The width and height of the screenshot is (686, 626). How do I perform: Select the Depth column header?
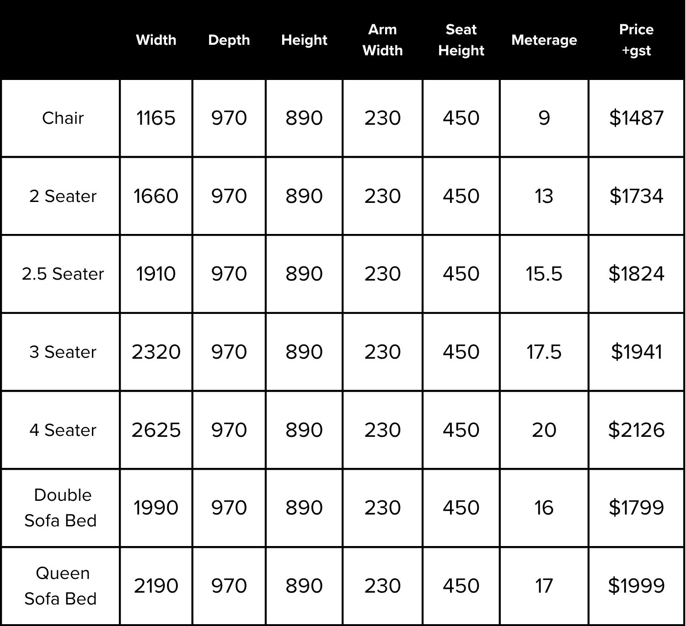point(229,40)
